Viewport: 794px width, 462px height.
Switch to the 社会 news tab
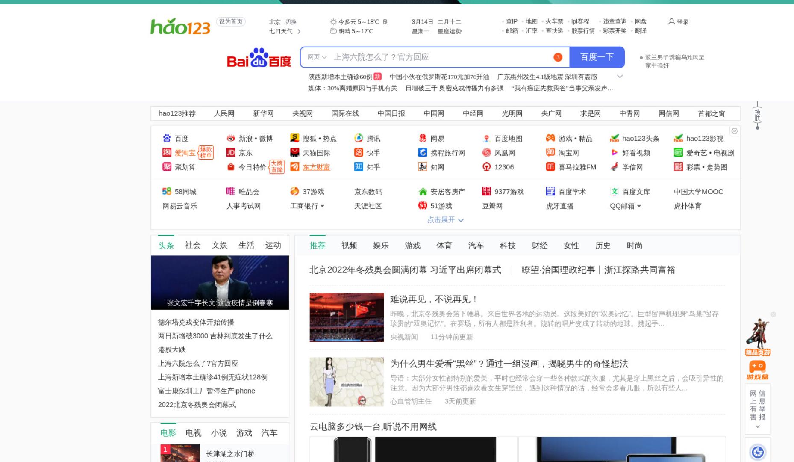pyautogui.click(x=193, y=245)
